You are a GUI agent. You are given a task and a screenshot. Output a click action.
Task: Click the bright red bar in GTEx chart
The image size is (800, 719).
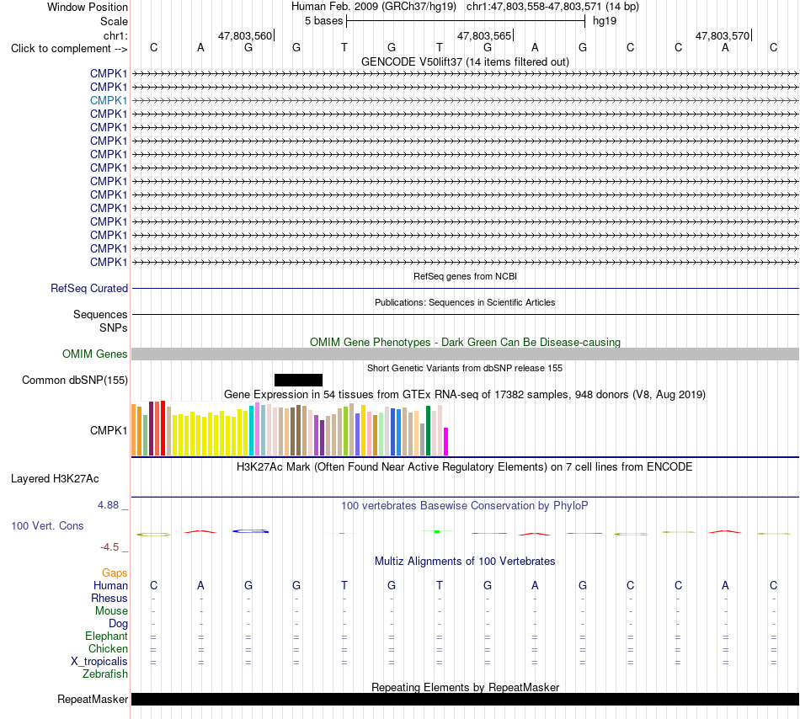[163, 428]
